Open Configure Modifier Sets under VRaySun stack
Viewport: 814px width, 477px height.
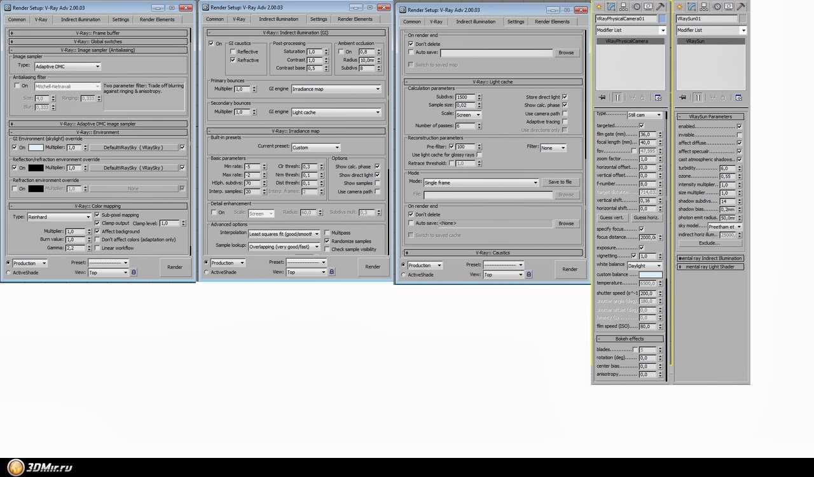click(739, 97)
